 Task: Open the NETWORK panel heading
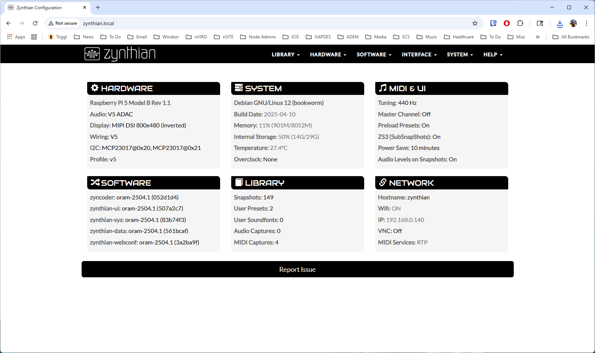(442, 183)
